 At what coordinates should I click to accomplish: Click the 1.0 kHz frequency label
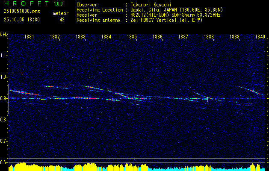tap(3, 77)
